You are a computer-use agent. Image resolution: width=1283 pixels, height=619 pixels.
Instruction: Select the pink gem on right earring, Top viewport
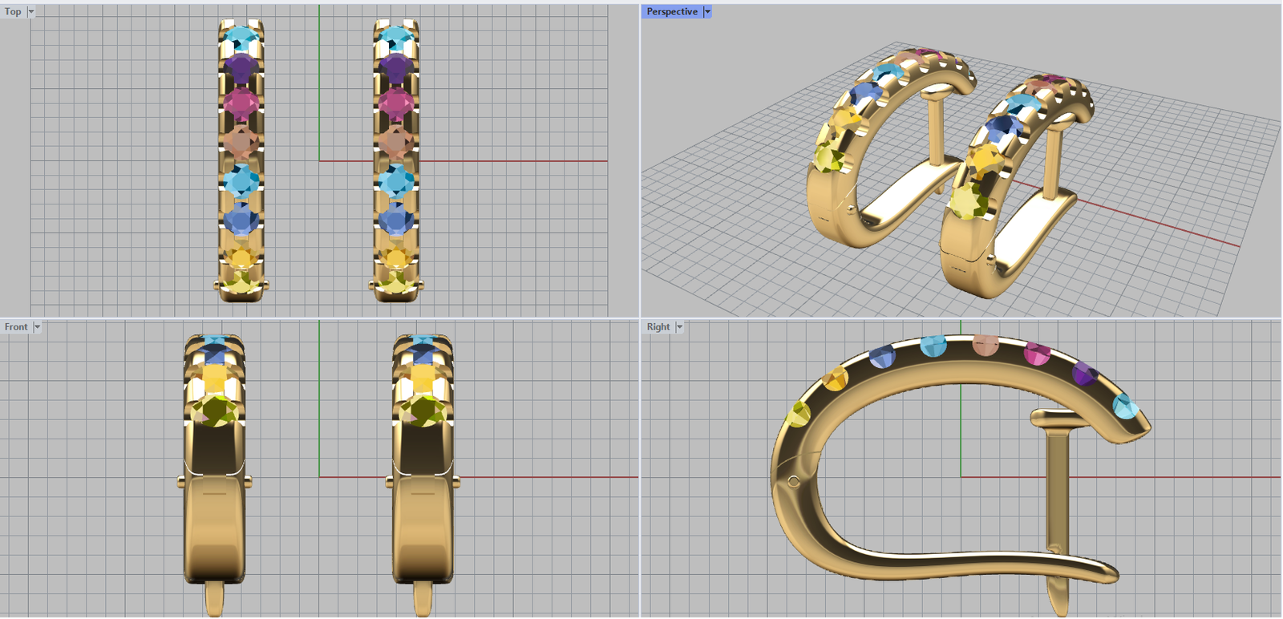pyautogui.click(x=395, y=104)
